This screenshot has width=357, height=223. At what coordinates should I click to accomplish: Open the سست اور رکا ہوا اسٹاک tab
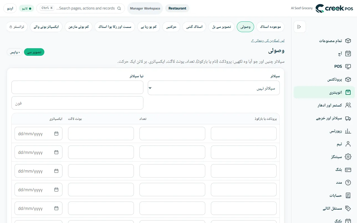pyautogui.click(x=115, y=27)
